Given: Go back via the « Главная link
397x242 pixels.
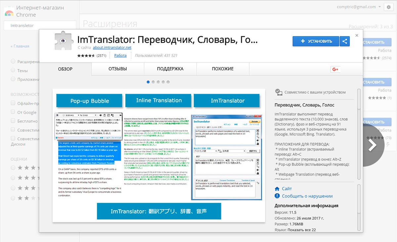Looking at the screenshot, I should (20, 46).
